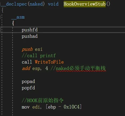Click the void return type keyword
125x116 pixels.
(x=53, y=4)
